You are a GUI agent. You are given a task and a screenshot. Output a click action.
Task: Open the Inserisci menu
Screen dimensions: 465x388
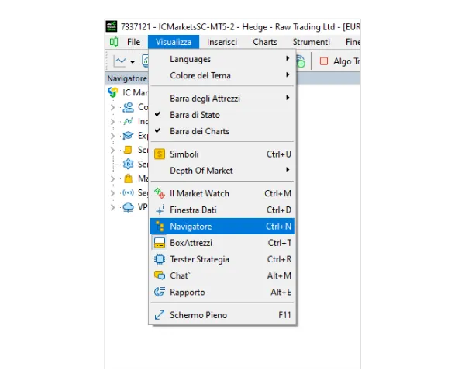coord(222,42)
